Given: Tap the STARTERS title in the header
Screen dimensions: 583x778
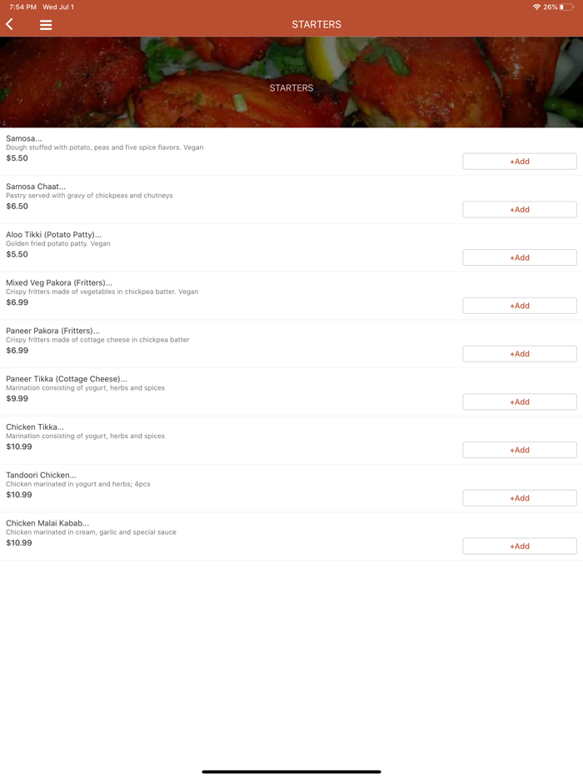Looking at the screenshot, I should (x=316, y=25).
